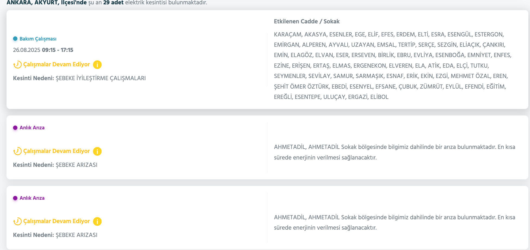Select the second Anlık Arıza label
The image size is (530, 250).
(x=32, y=198)
